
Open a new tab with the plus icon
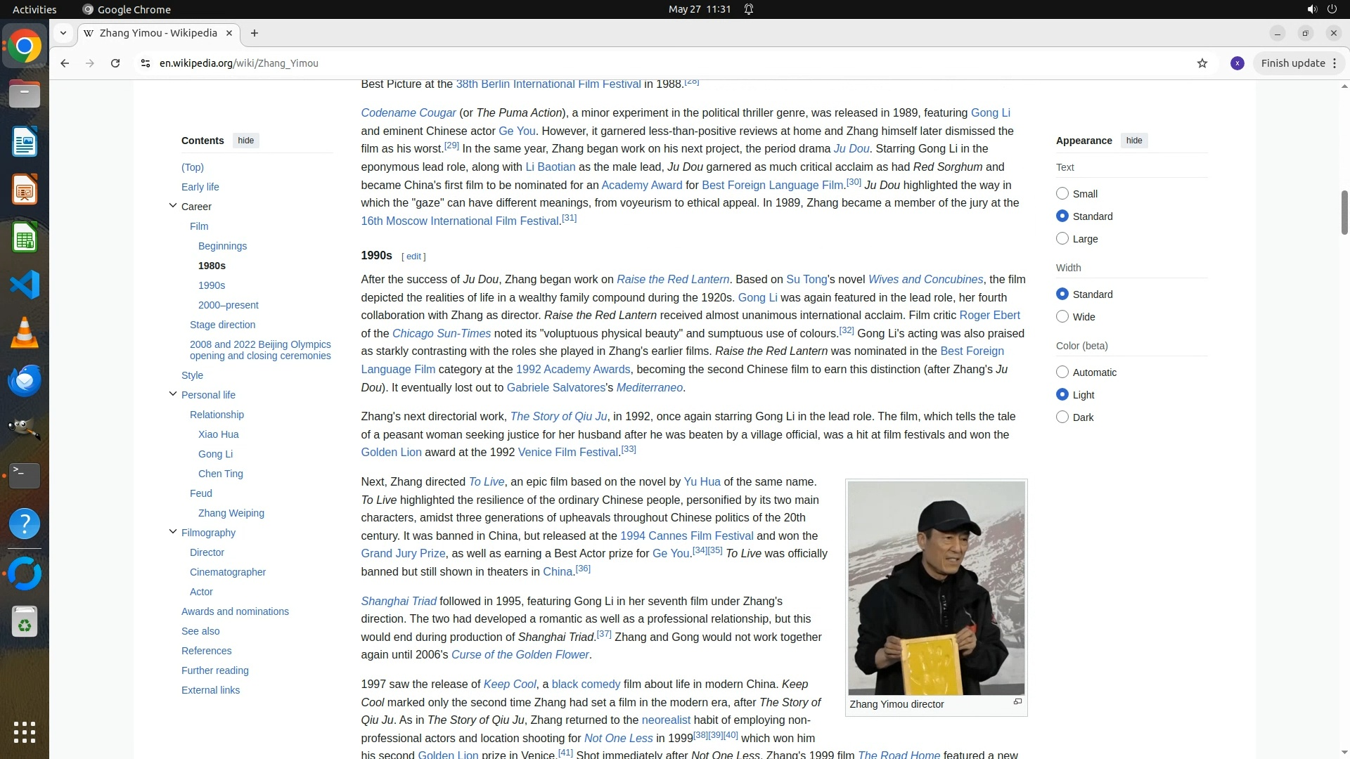(255, 33)
